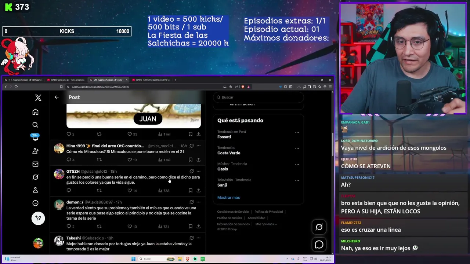This screenshot has height=264, width=470.
Task: Reply to Hina 1999's comment
Action: [x=69, y=160]
